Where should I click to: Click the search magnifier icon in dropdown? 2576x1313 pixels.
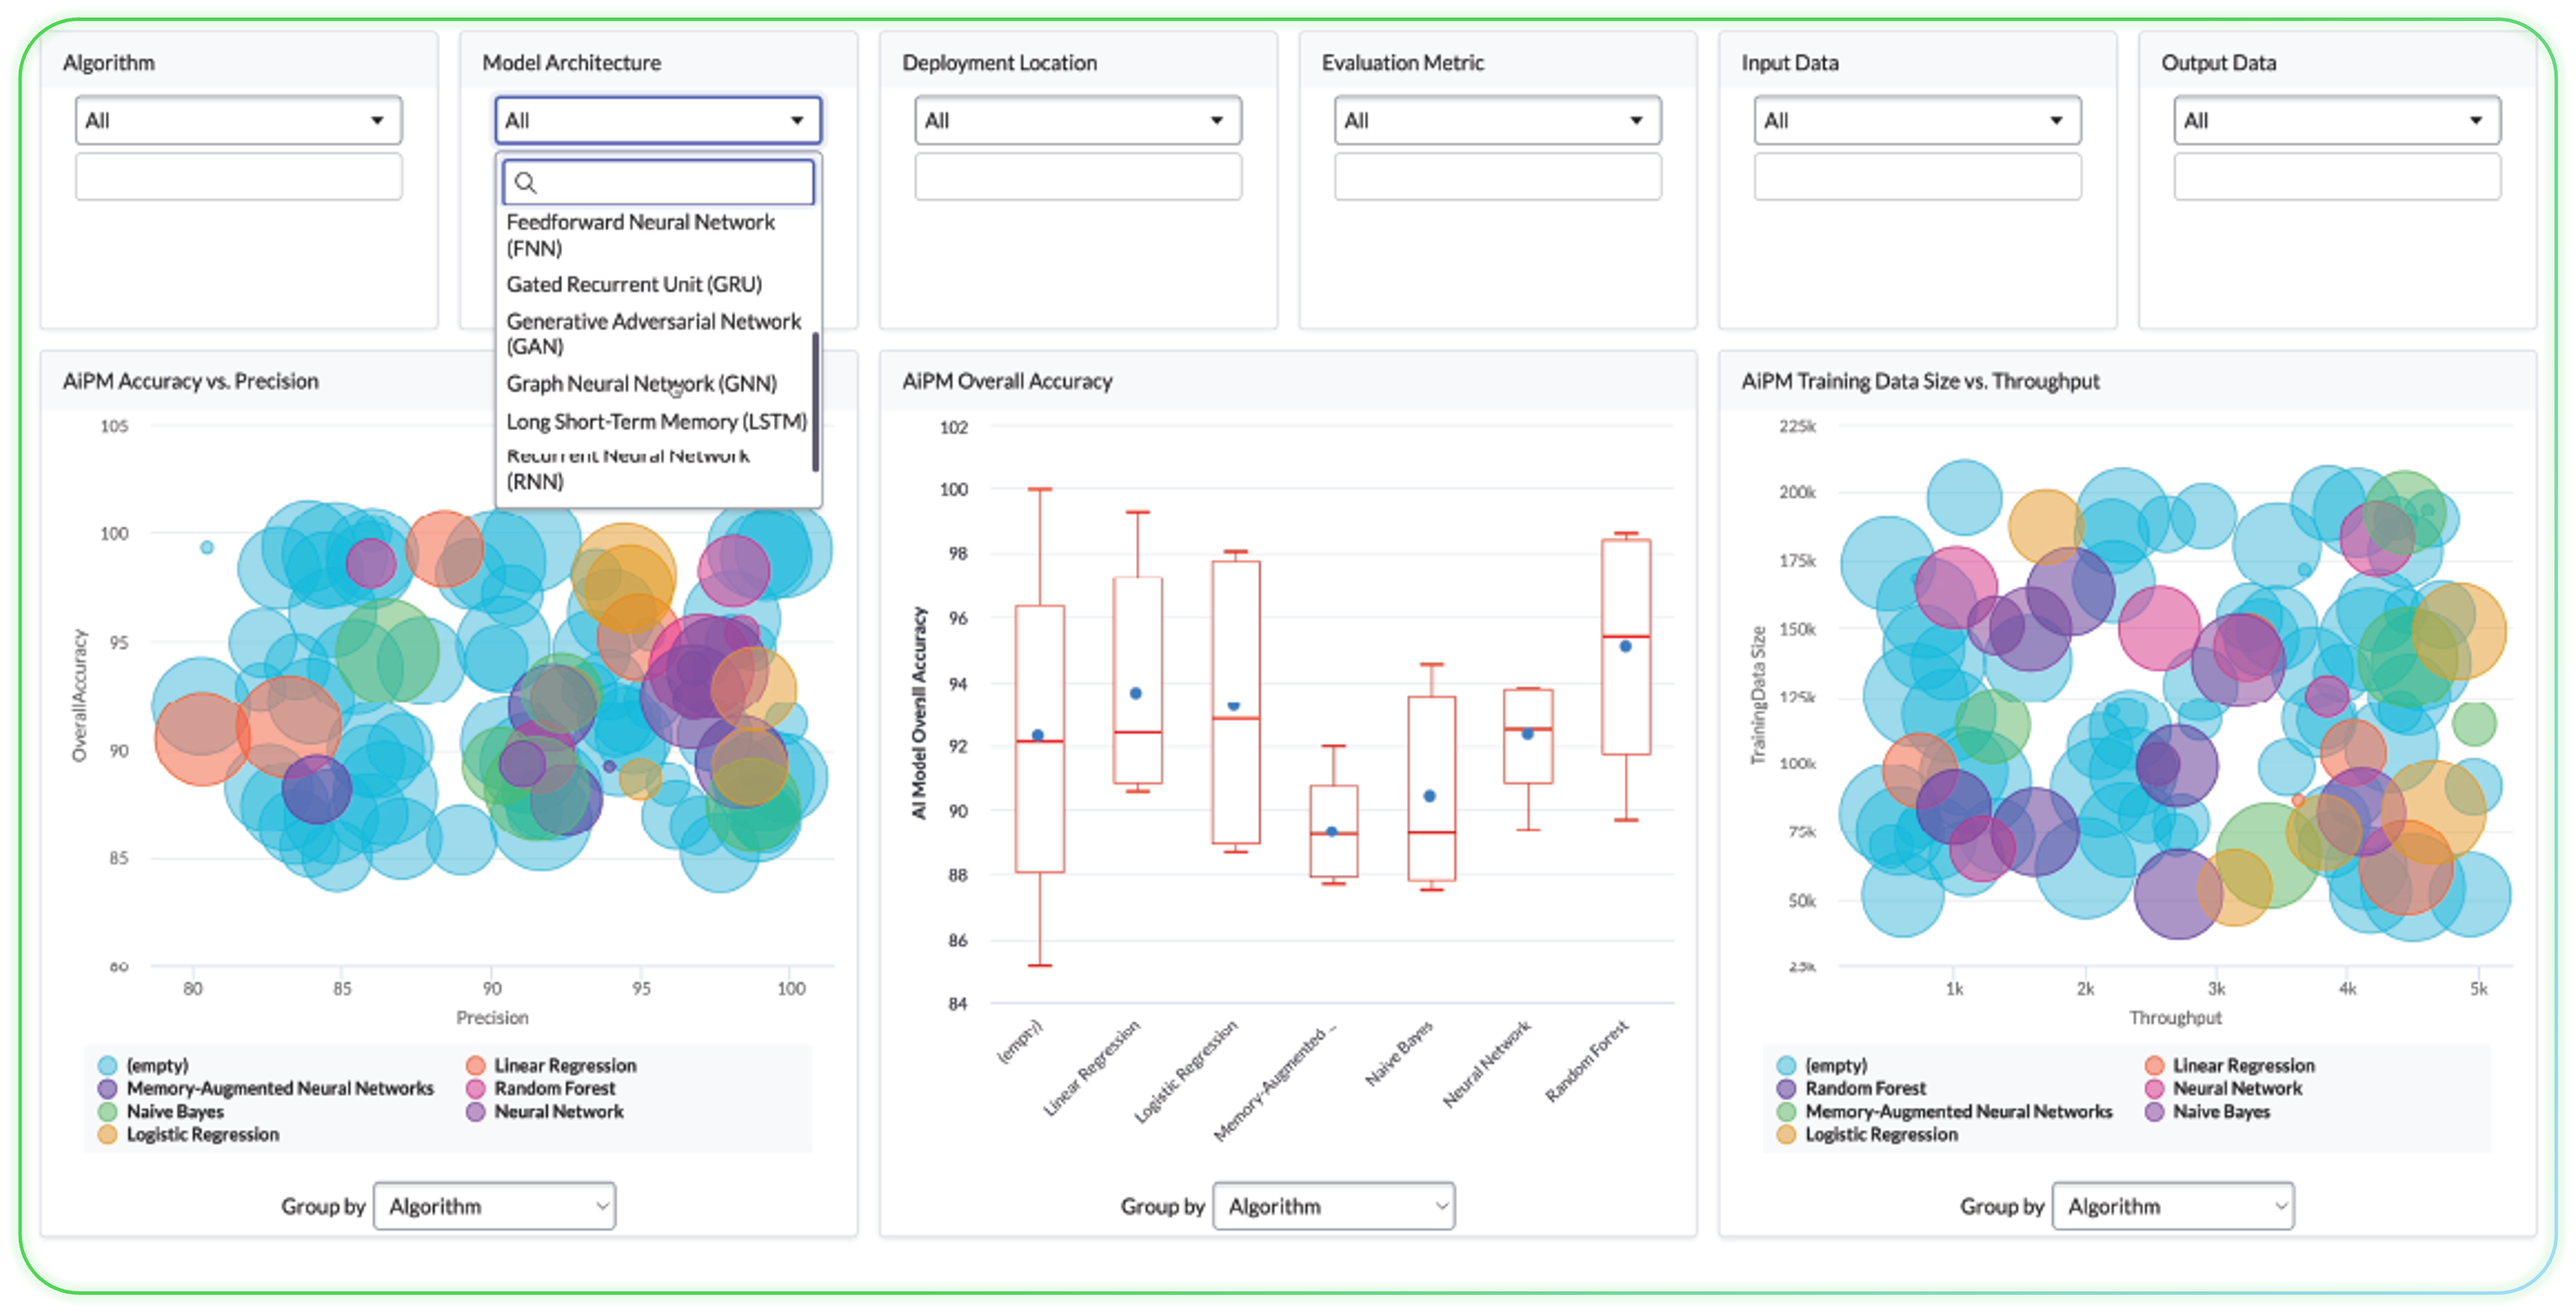525,183
